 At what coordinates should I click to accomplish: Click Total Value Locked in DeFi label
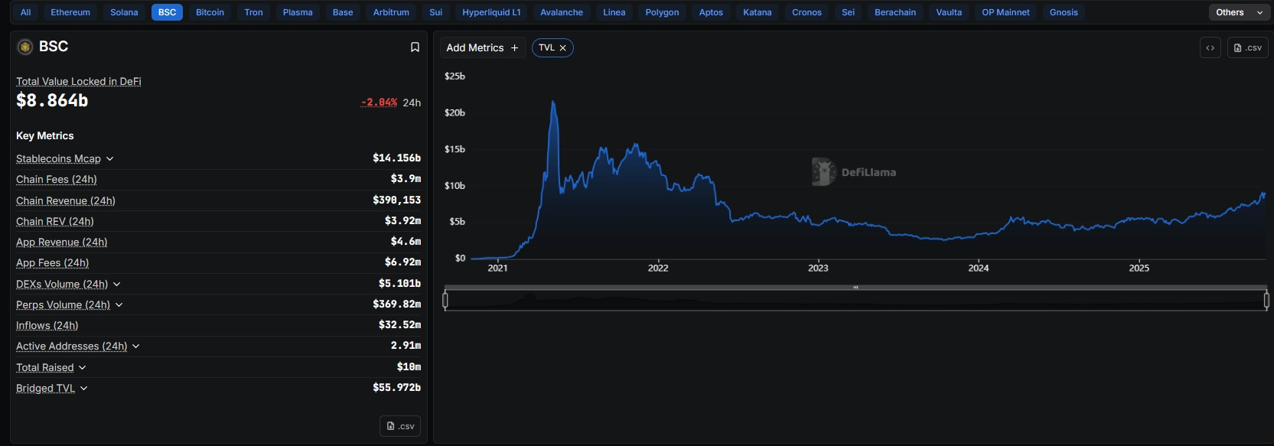[79, 82]
